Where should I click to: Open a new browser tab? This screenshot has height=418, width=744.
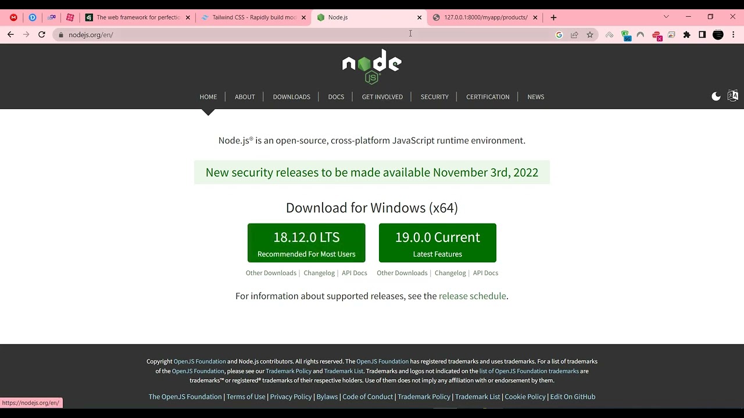click(x=553, y=17)
